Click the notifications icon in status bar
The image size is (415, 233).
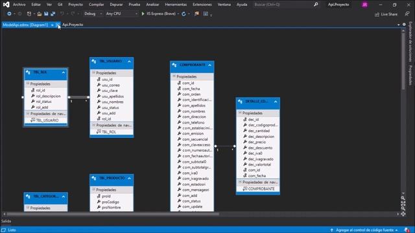coord(407,230)
